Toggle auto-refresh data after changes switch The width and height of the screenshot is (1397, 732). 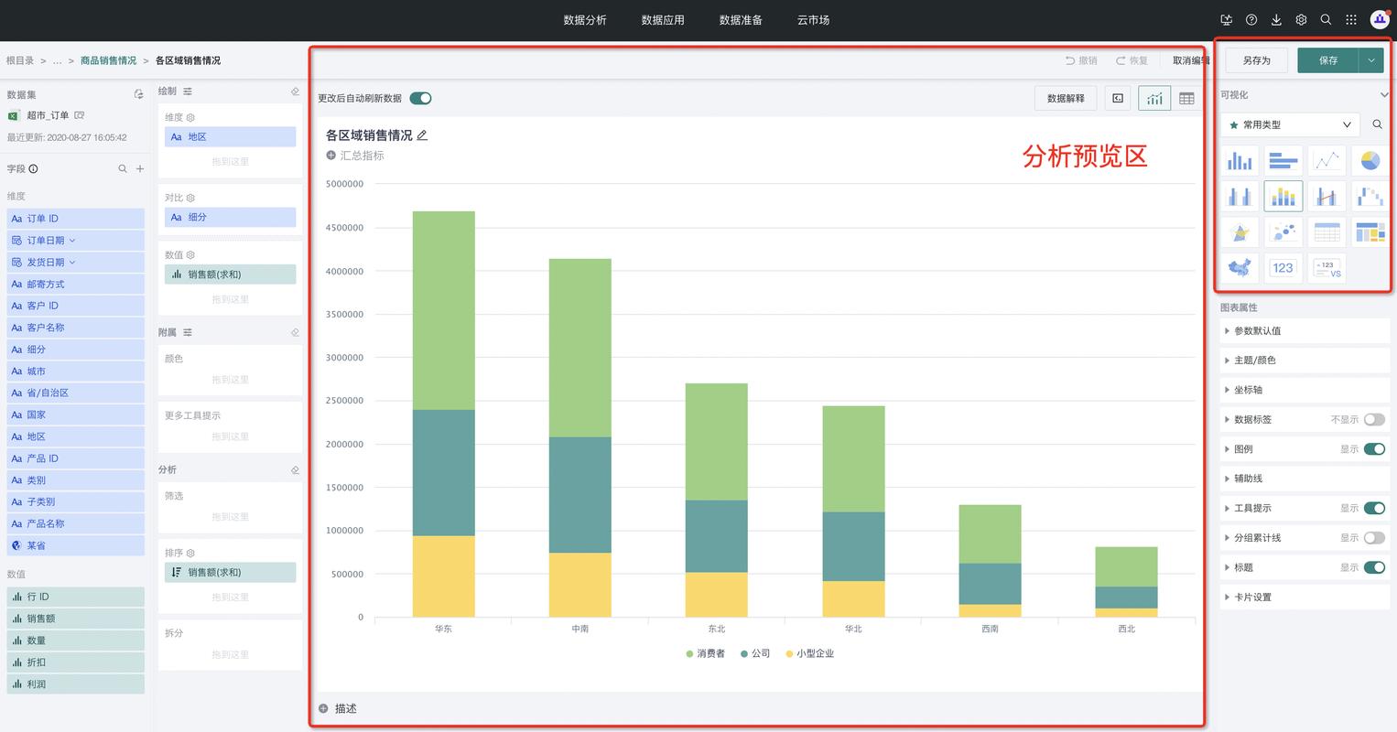(x=420, y=98)
